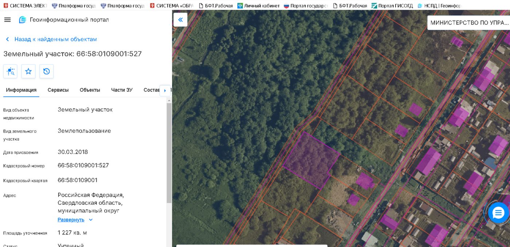Switch to the Объекты tab
Screen dimensions: 510x247
pyautogui.click(x=90, y=90)
